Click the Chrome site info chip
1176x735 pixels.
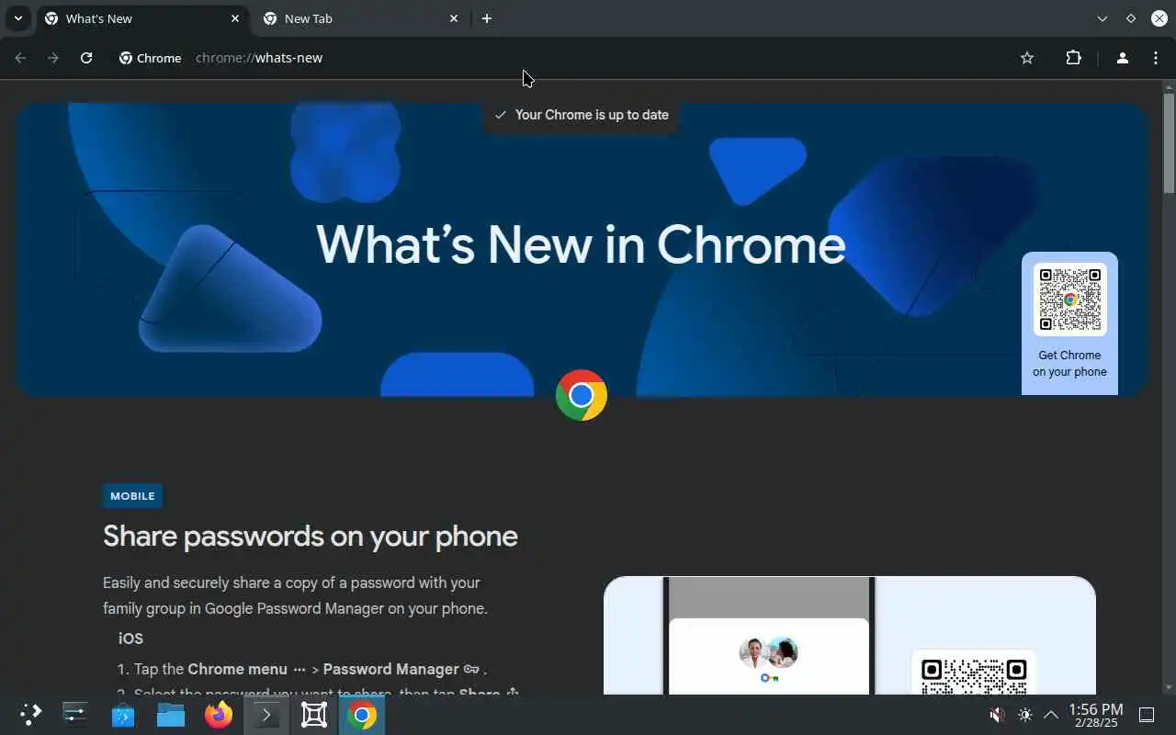point(150,58)
